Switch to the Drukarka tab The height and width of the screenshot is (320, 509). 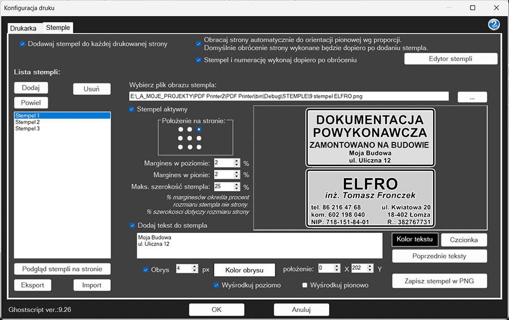[x=23, y=28]
